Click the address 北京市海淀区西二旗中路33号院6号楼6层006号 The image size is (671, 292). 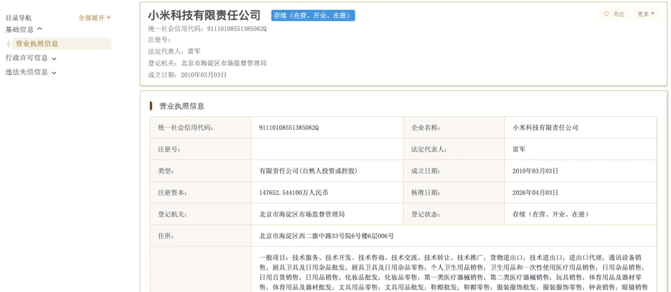point(327,236)
